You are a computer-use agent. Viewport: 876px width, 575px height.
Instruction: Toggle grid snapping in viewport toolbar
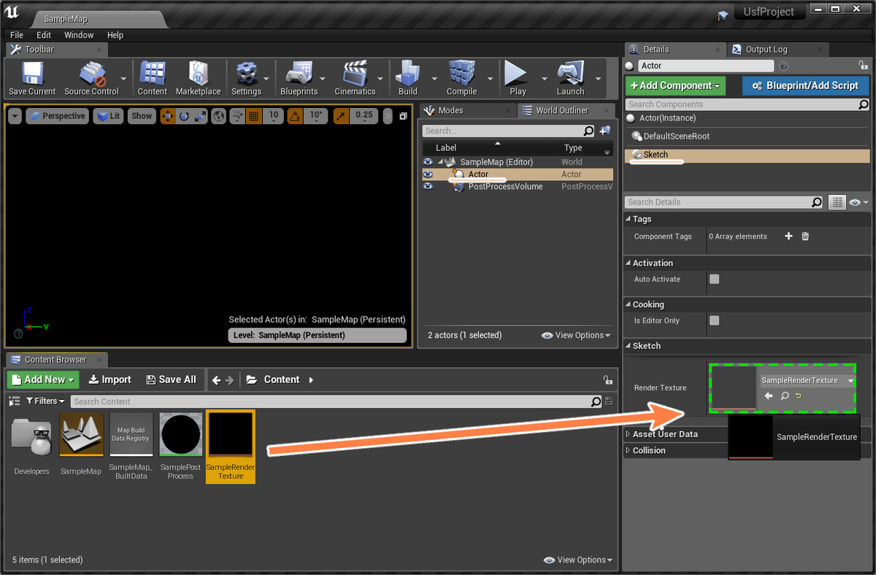[x=253, y=116]
